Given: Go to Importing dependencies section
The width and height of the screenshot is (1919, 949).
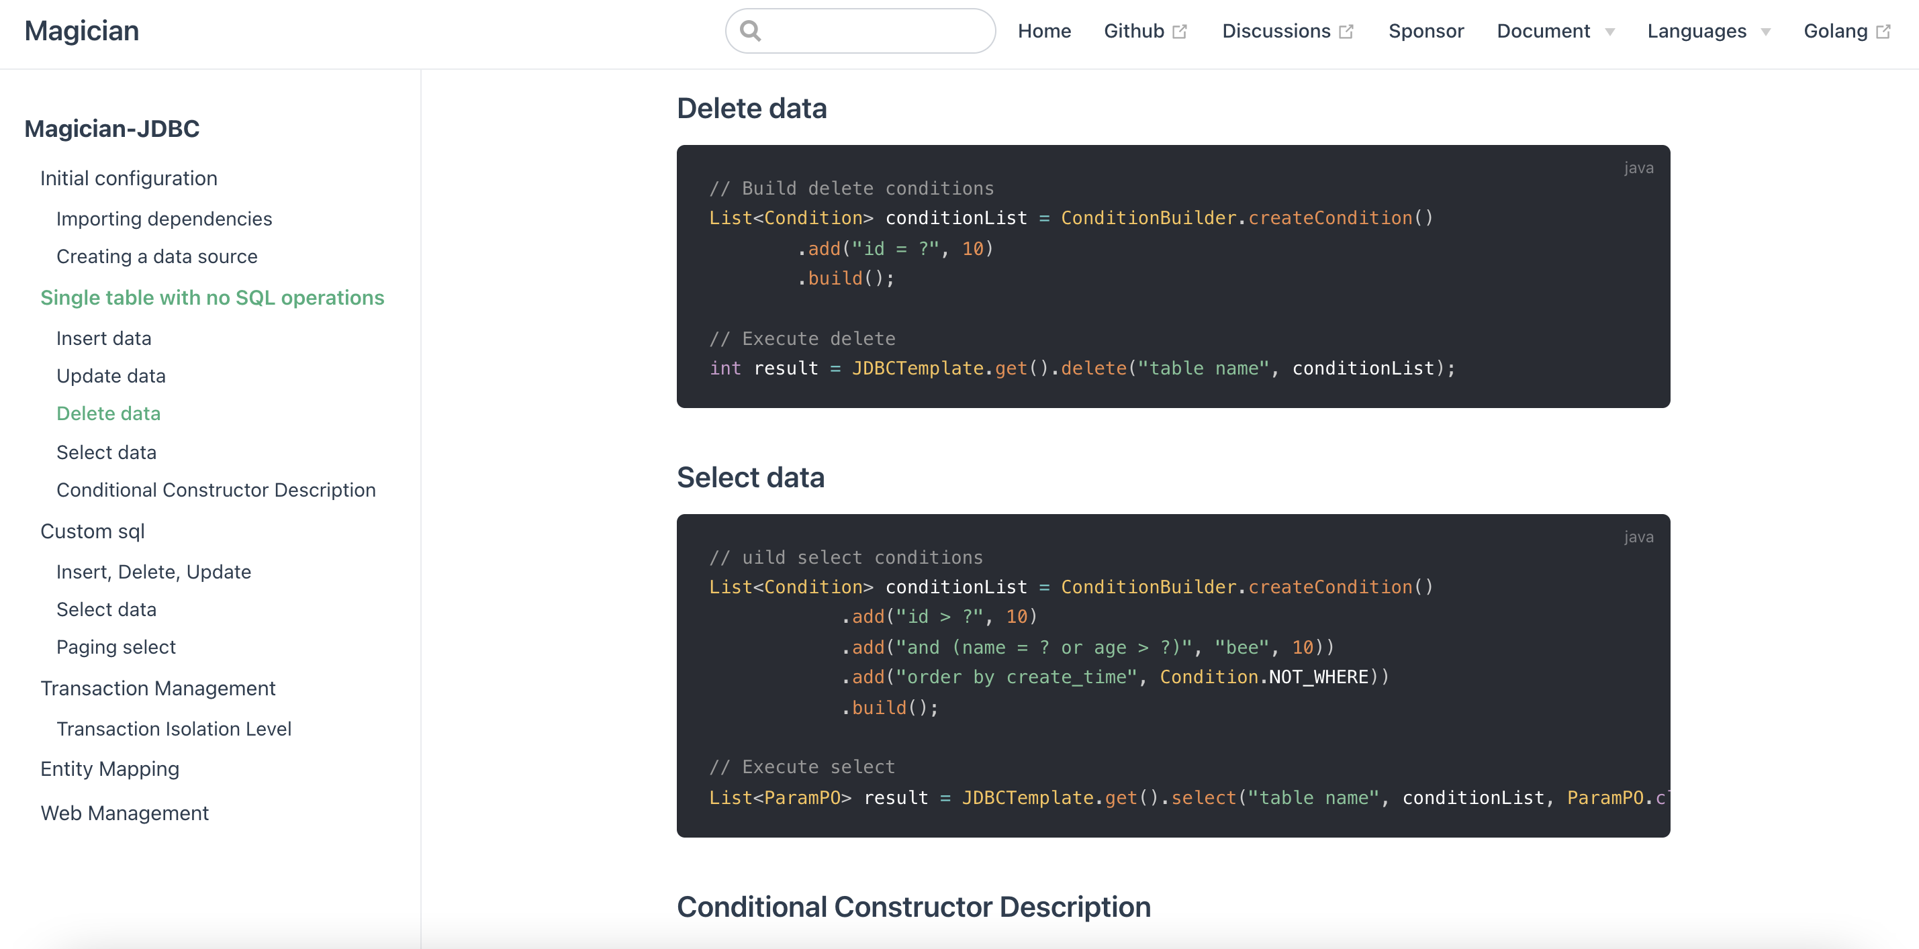Looking at the screenshot, I should click(164, 218).
